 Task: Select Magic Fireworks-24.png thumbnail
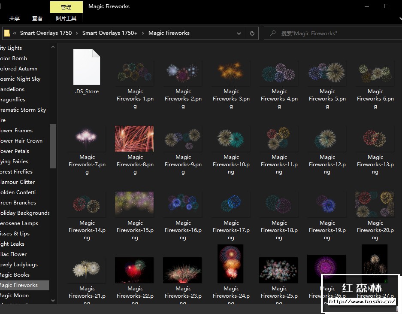pos(230,264)
